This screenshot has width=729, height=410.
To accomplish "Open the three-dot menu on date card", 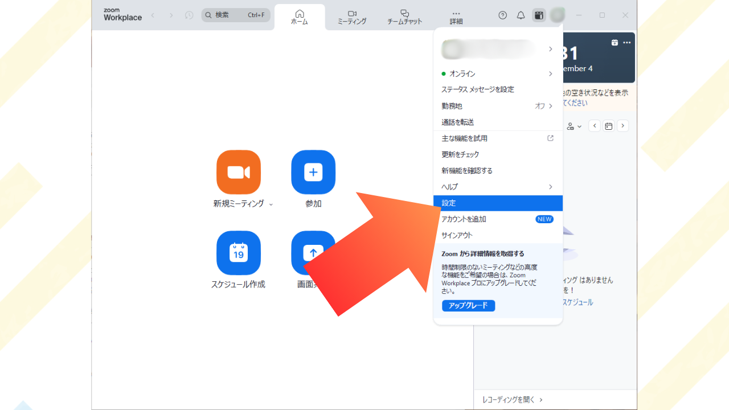I will pyautogui.click(x=627, y=43).
